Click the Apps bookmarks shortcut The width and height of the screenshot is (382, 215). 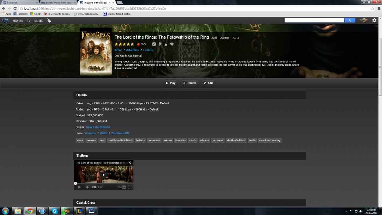point(6,14)
